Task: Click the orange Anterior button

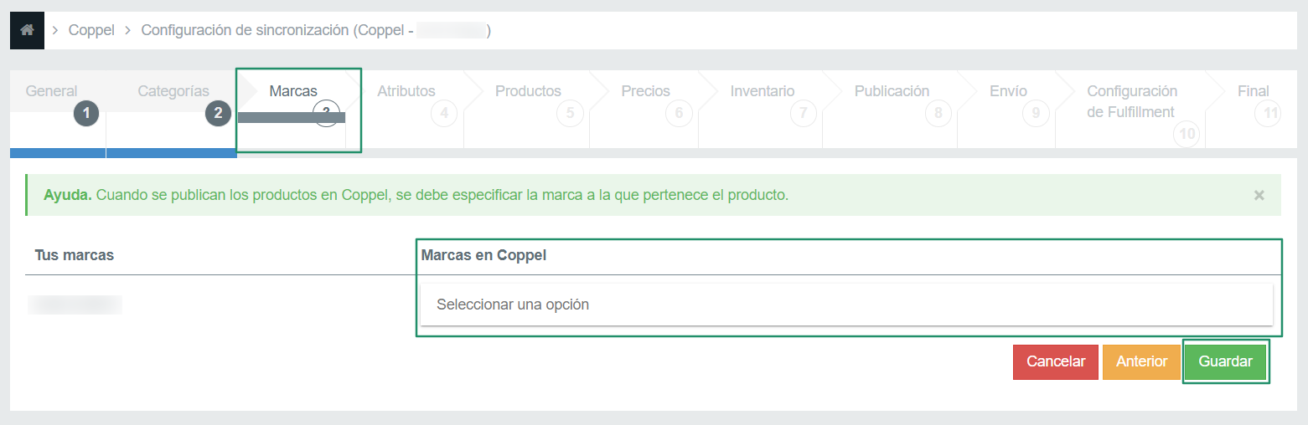Action: [x=1141, y=361]
